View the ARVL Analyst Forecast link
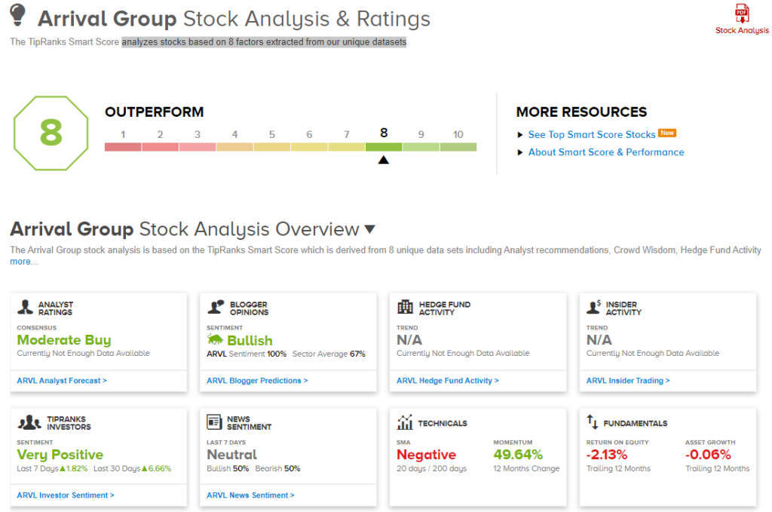Viewport: 772px width, 512px height. (x=62, y=381)
